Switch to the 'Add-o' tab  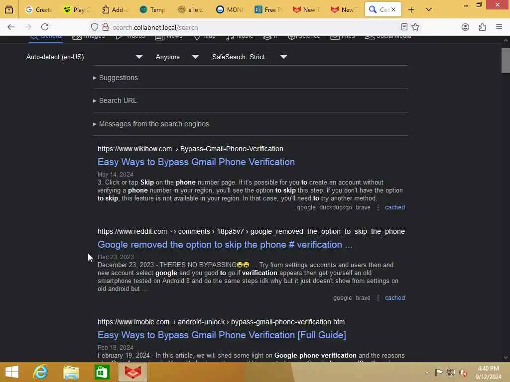115,10
